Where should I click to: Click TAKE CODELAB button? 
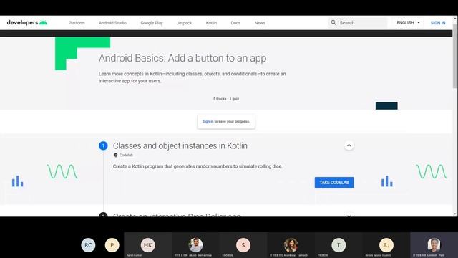(334, 183)
